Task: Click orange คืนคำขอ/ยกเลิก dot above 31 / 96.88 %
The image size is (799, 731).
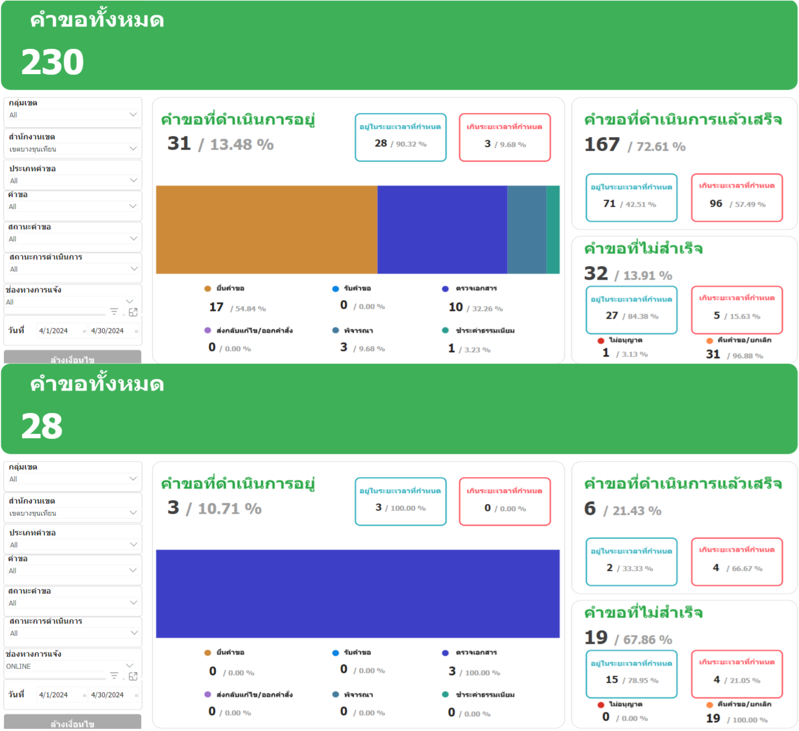Action: pos(709,341)
